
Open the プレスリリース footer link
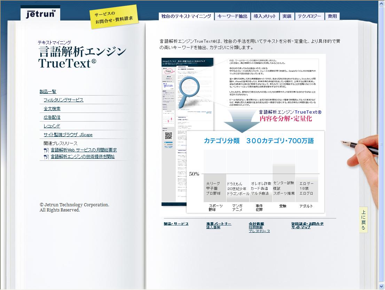(259, 231)
